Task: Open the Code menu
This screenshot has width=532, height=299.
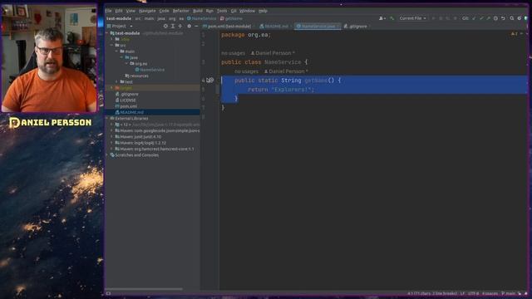Action: 164,11
